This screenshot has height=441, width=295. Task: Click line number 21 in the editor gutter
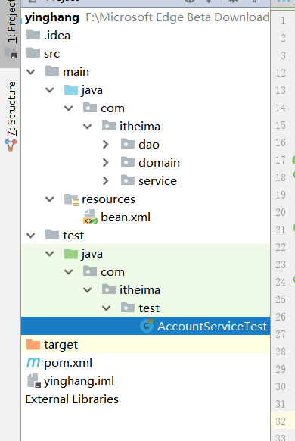[281, 230]
